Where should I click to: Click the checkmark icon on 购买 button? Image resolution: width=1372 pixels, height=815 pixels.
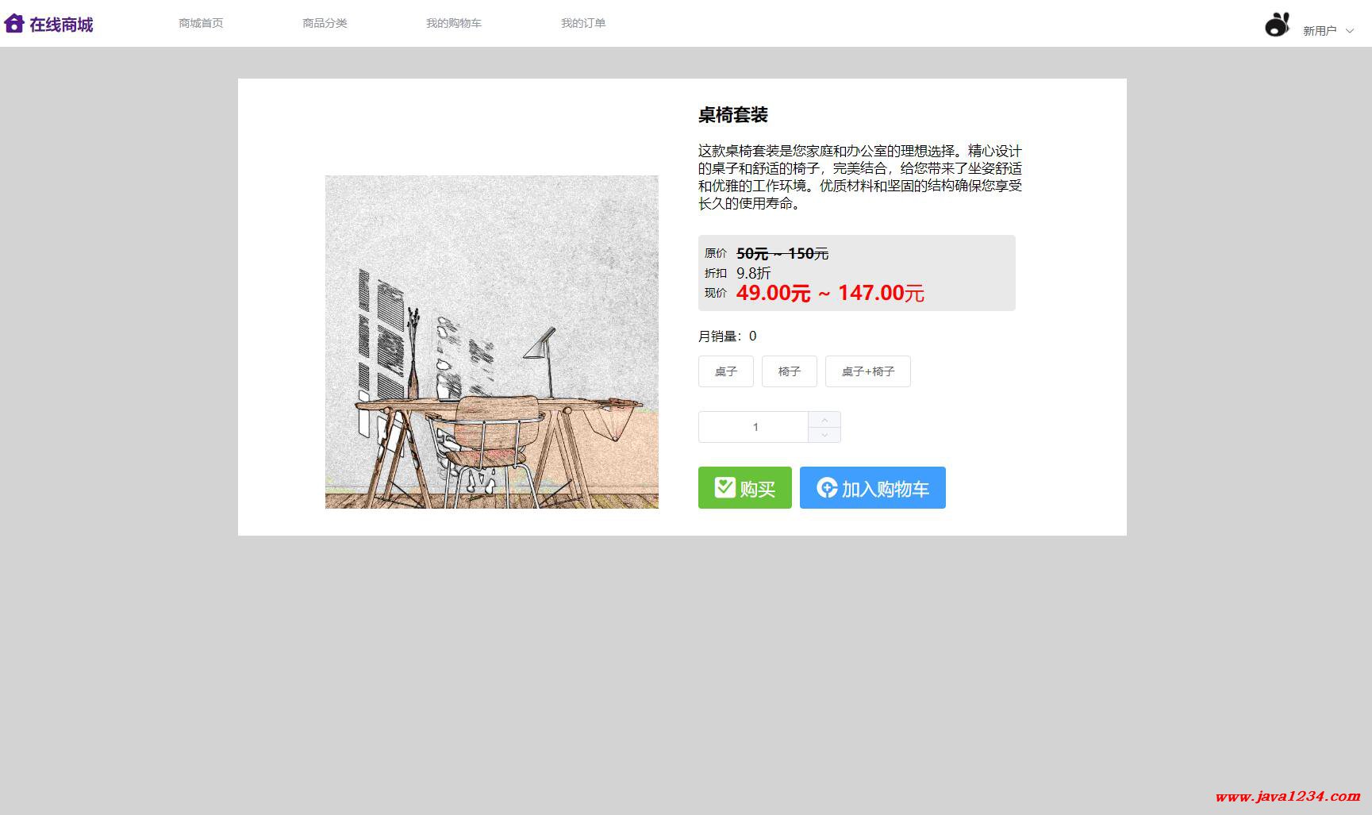tap(724, 487)
